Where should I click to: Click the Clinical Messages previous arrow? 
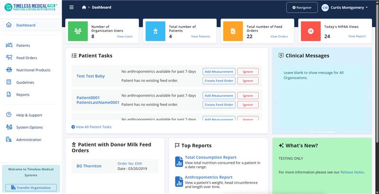[x=276, y=97]
